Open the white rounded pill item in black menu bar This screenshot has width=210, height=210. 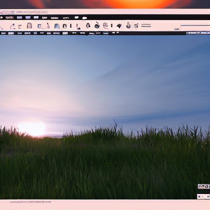[x=84, y=18]
